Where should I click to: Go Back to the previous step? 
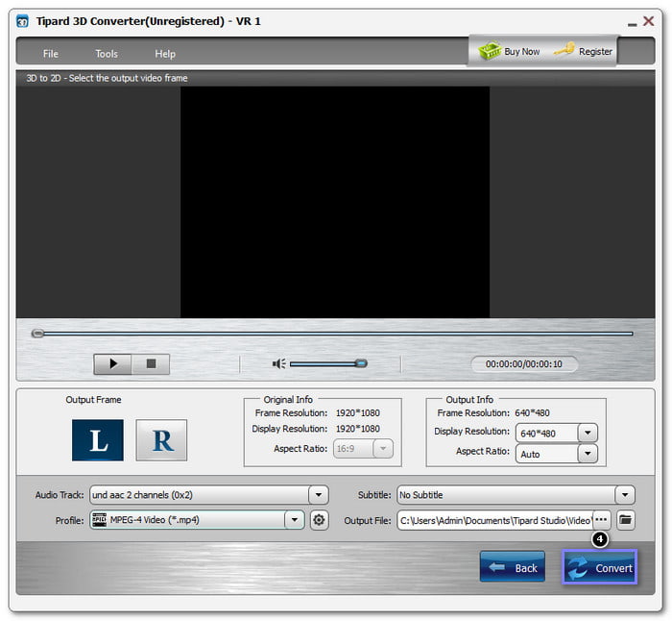click(513, 567)
